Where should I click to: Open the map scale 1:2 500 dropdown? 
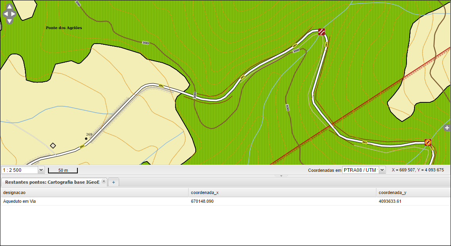tap(40, 170)
